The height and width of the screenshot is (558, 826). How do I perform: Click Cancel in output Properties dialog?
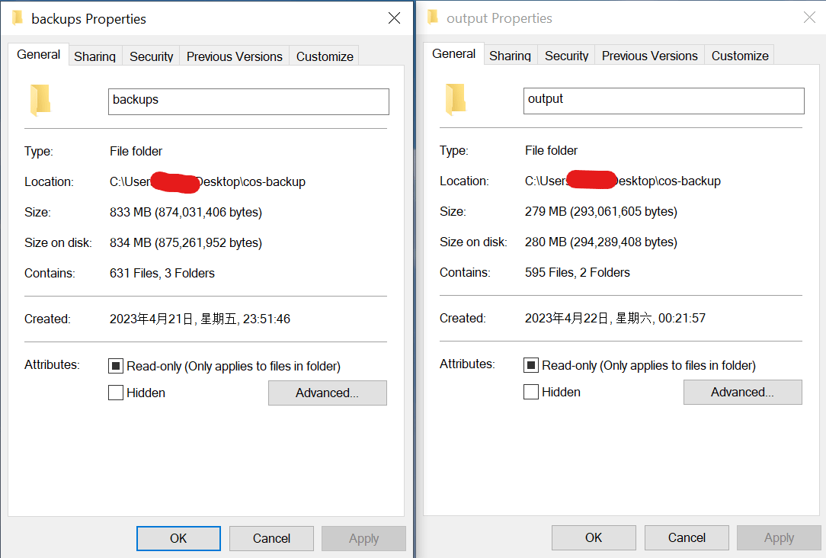pos(687,538)
